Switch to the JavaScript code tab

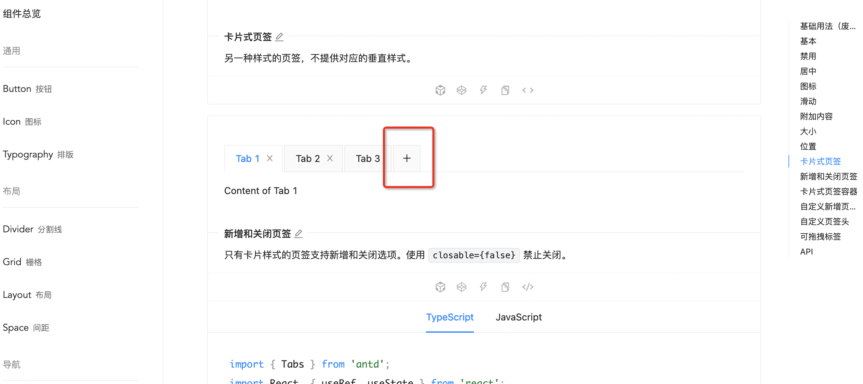coord(518,317)
